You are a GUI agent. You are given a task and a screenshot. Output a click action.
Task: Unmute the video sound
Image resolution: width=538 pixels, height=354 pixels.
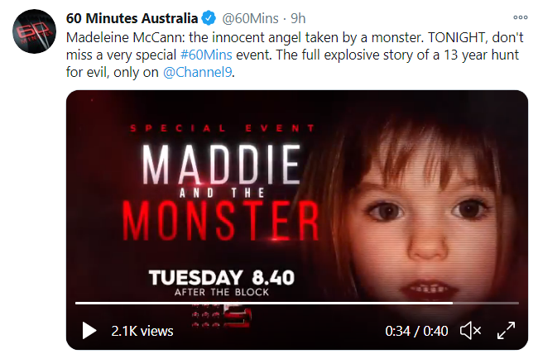(x=470, y=331)
